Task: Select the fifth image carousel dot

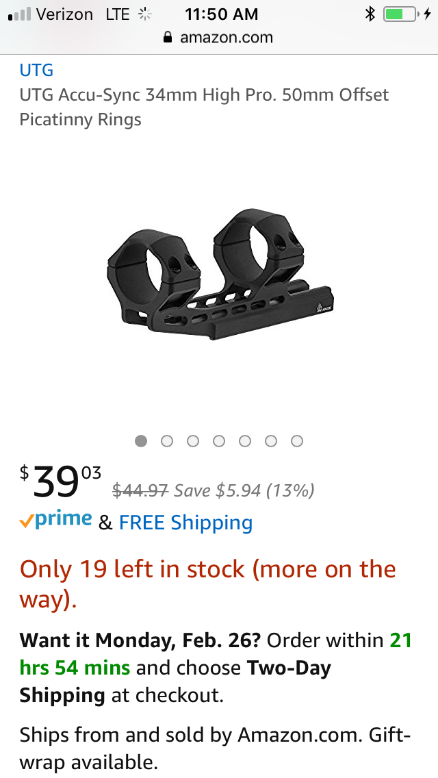Action: tap(245, 440)
